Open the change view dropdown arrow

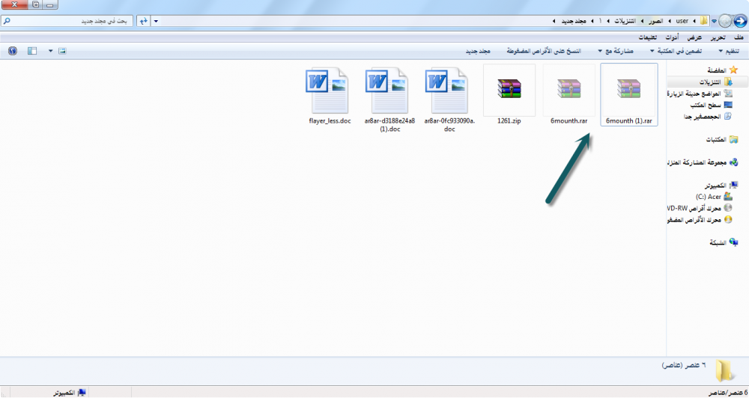click(50, 51)
